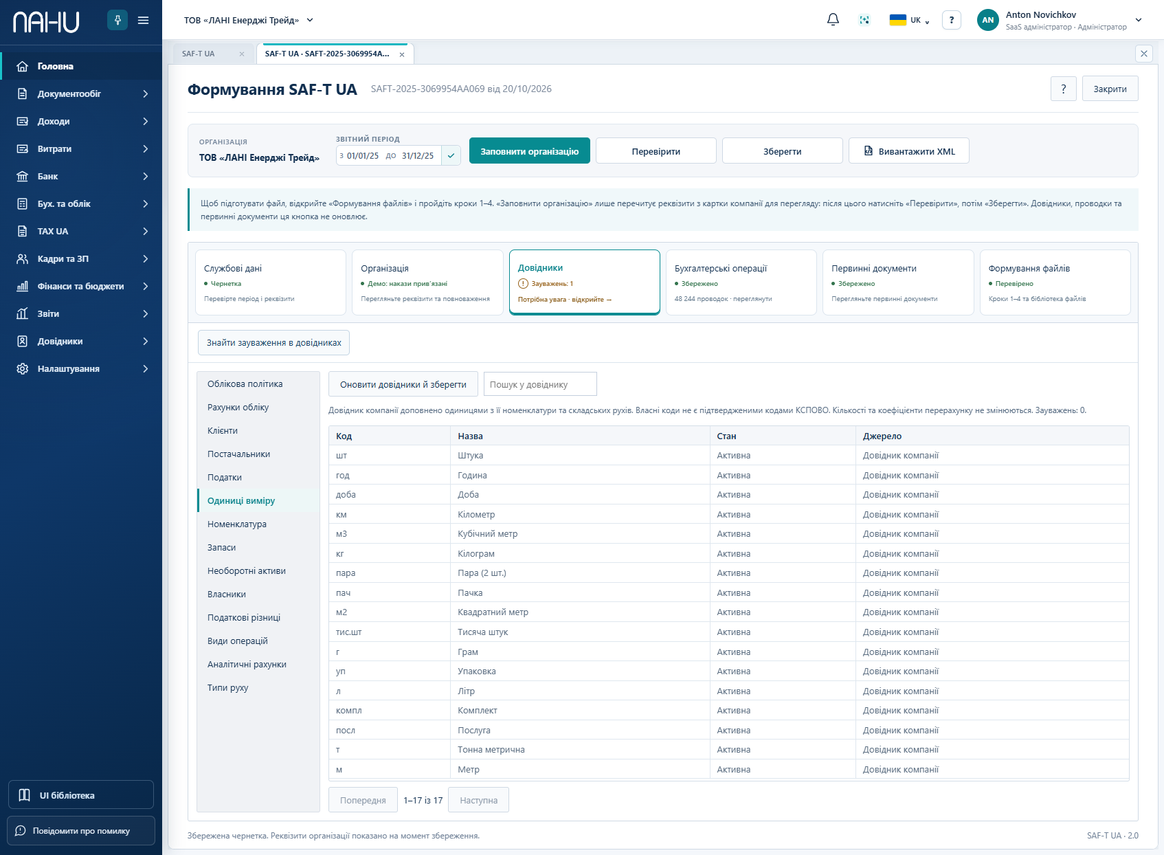The height and width of the screenshot is (855, 1164).
Task: Click the Перевірити button
Action: (x=656, y=151)
